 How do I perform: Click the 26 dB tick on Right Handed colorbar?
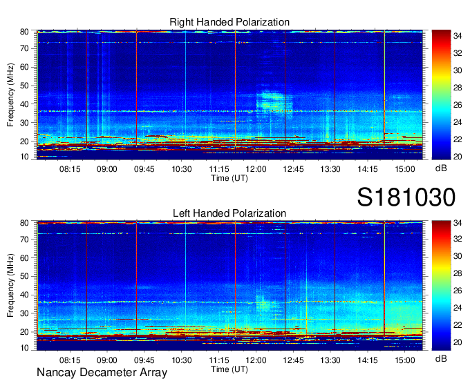pyautogui.click(x=458, y=105)
